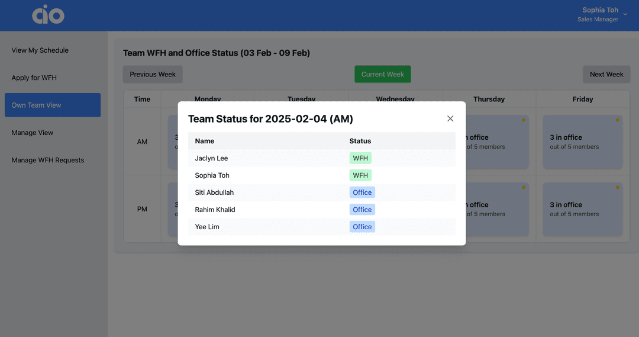Open Friday PM office status card
Image resolution: width=639 pixels, height=337 pixels.
click(582, 209)
